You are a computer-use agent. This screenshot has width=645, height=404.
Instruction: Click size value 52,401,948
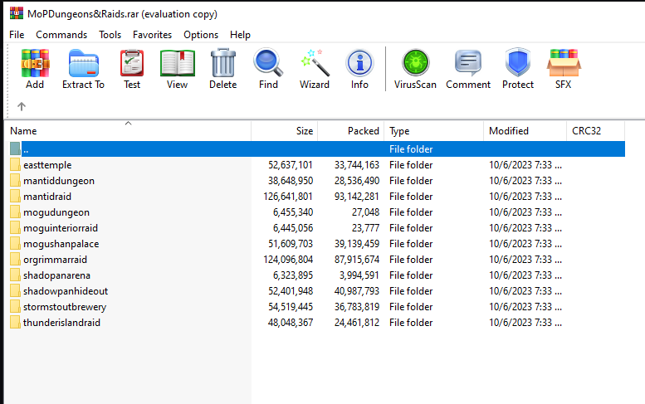pyautogui.click(x=291, y=291)
